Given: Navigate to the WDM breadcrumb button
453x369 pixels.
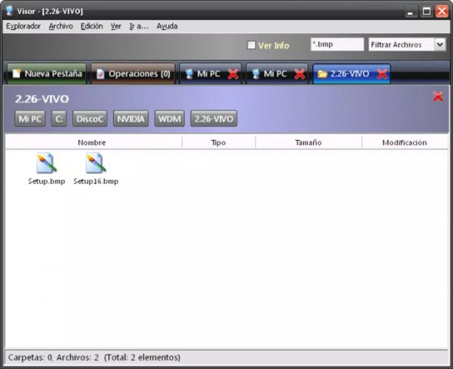Looking at the screenshot, I should click(x=170, y=119).
